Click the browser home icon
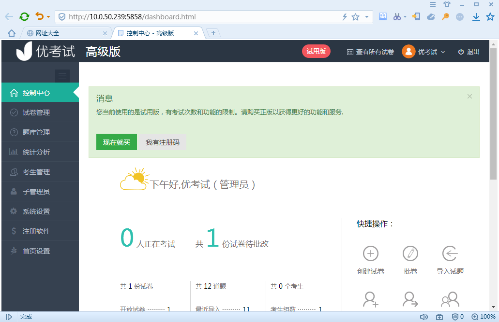Viewport: 499px width, 322px height. tap(12, 33)
